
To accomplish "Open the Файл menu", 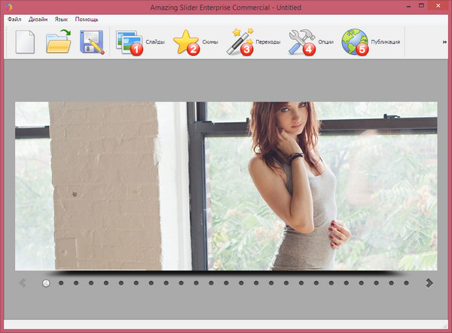I will [x=14, y=18].
